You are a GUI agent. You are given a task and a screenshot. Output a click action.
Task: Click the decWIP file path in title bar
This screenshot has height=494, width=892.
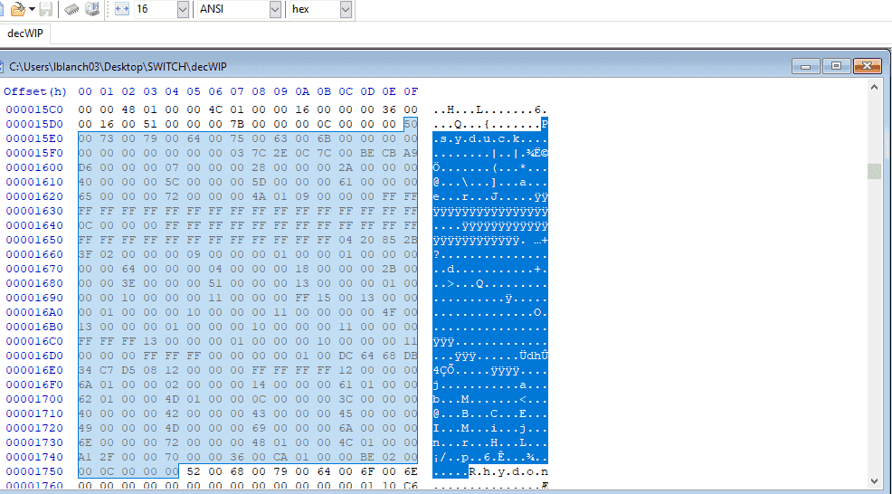[x=118, y=67]
